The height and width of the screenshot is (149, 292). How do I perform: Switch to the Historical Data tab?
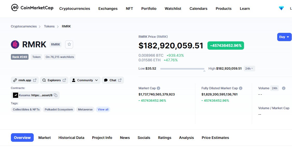coord(71,138)
